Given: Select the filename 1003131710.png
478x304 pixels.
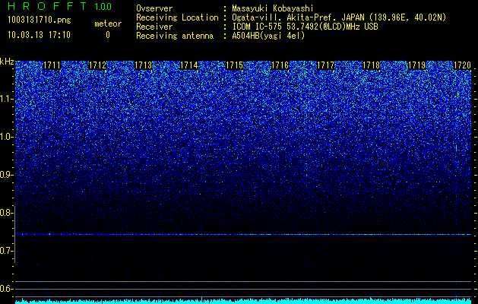Looking at the screenshot, I should pyautogui.click(x=40, y=20).
